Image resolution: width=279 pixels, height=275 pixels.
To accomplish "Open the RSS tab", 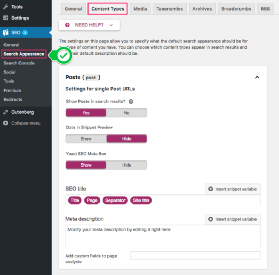I will 265,9.
